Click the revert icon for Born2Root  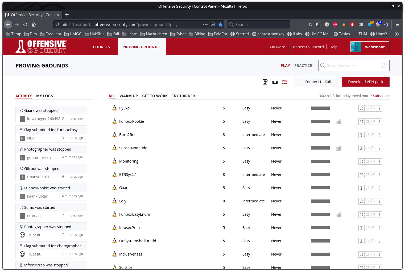367,135
